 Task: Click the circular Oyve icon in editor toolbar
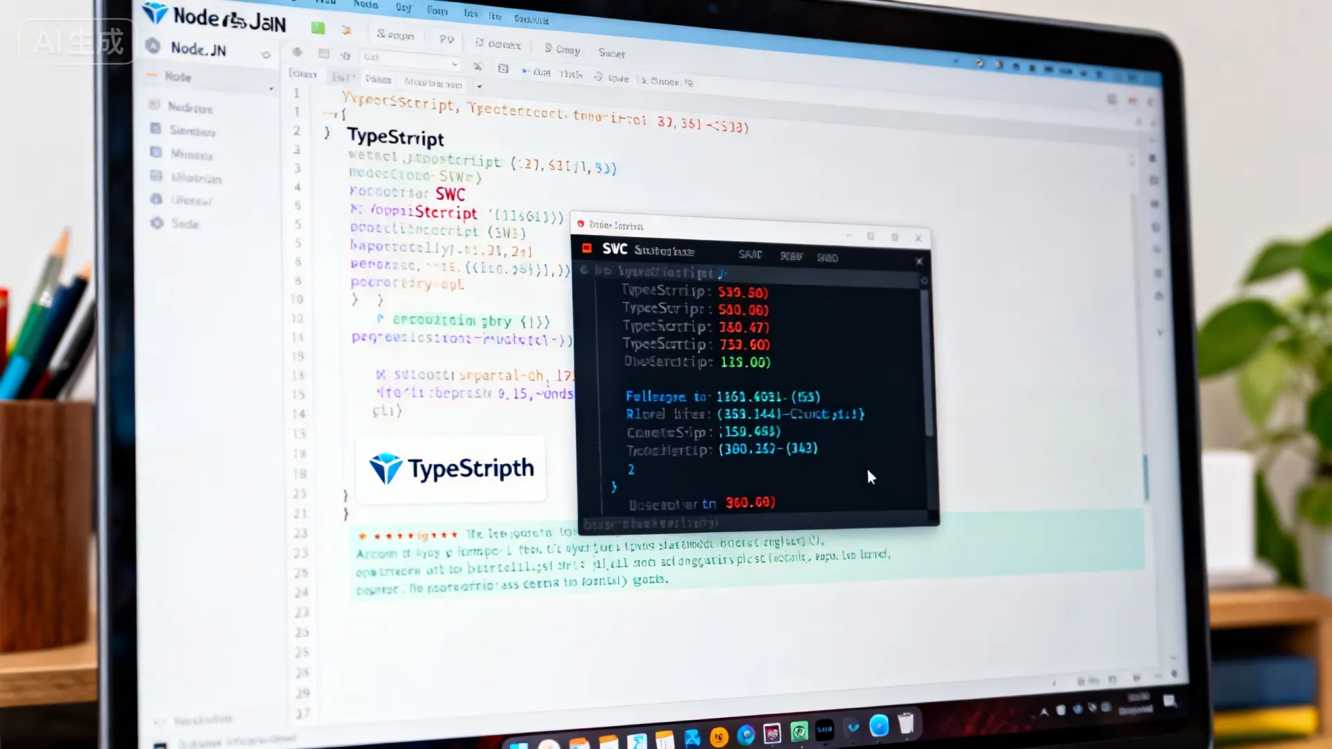[x=598, y=77]
